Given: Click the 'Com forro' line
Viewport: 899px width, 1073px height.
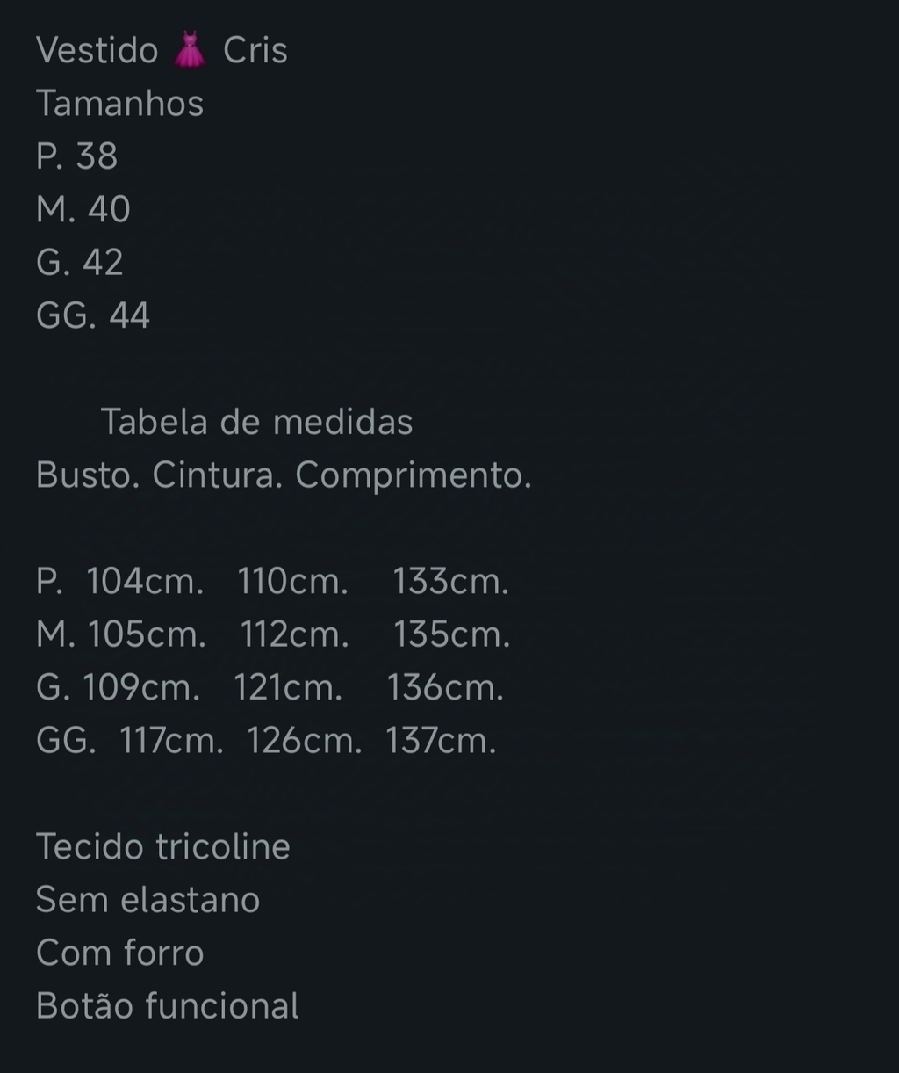Looking at the screenshot, I should coord(120,953).
